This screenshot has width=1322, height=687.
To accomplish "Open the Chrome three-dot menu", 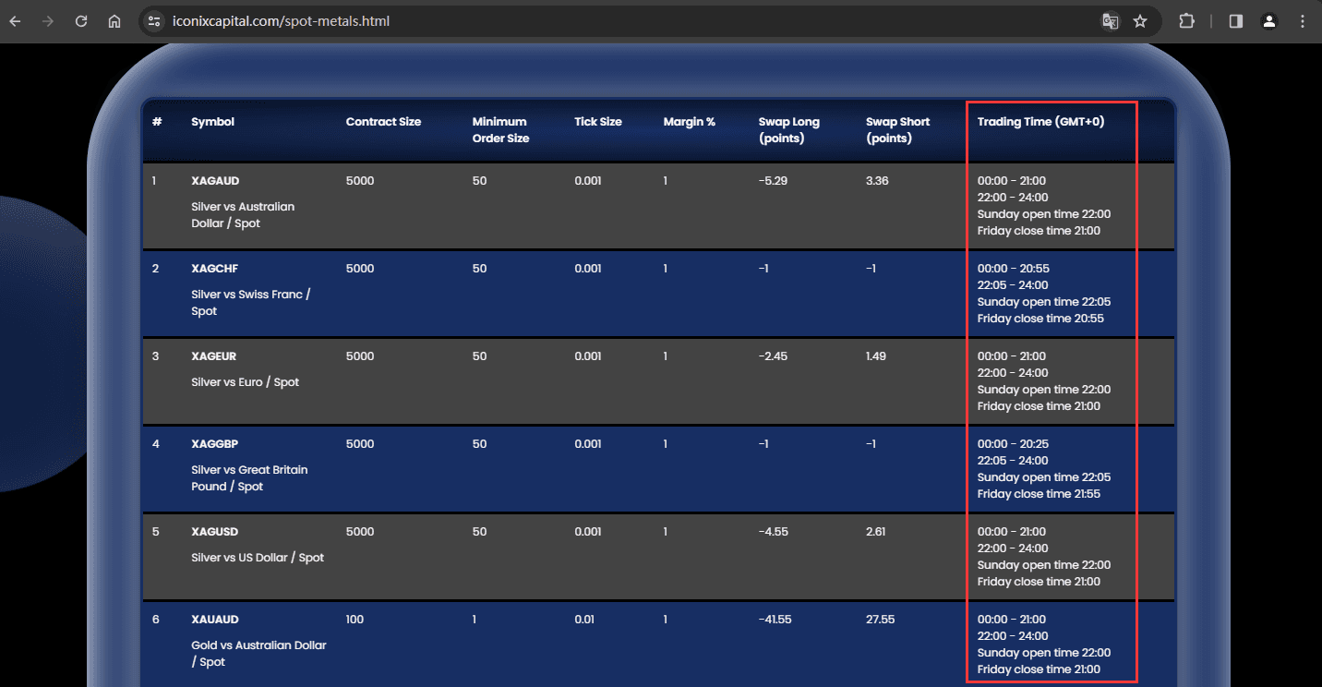I will pyautogui.click(x=1303, y=21).
